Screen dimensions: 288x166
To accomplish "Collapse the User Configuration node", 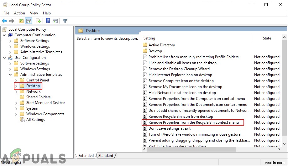I will click(x=4, y=58).
